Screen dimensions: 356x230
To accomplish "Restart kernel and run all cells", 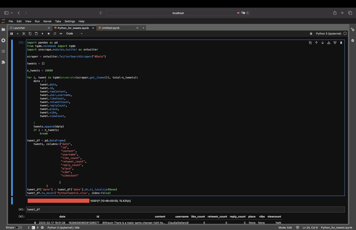I will [61, 33].
